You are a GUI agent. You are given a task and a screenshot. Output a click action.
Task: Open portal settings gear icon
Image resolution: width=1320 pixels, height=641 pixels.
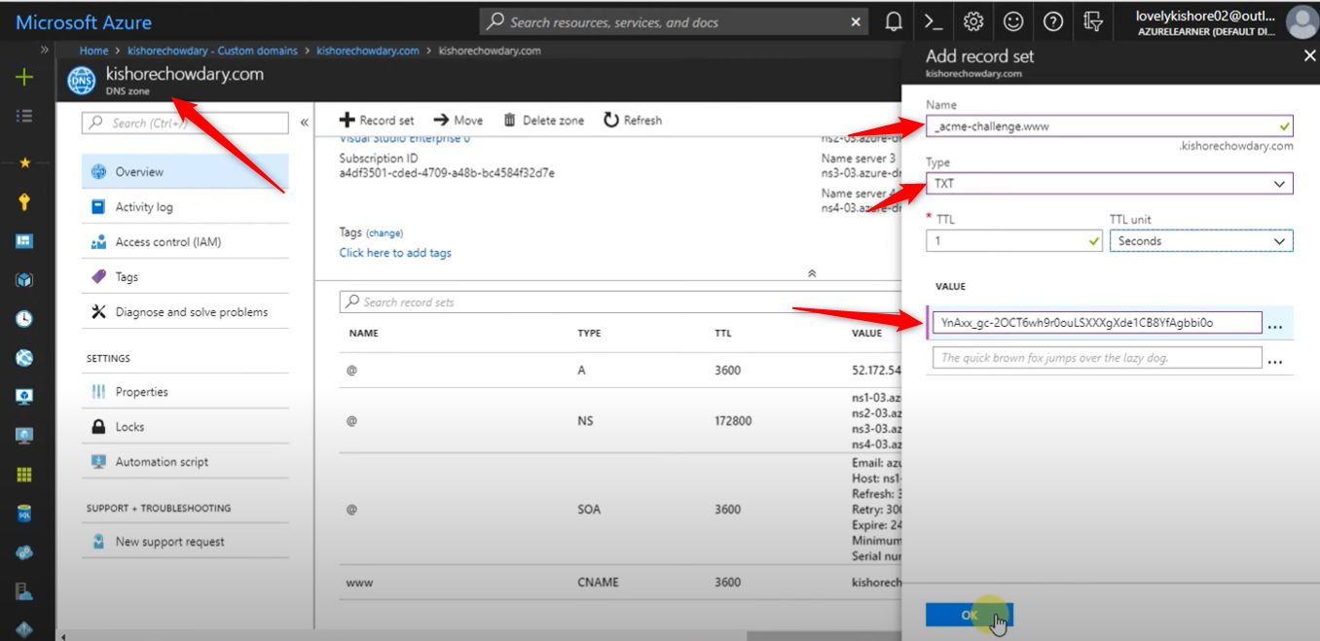click(973, 21)
